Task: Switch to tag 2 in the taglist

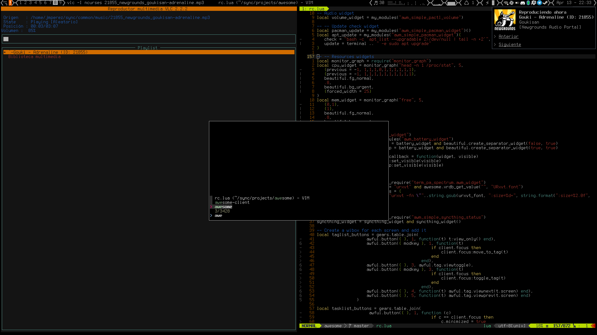Action: coord(25,3)
